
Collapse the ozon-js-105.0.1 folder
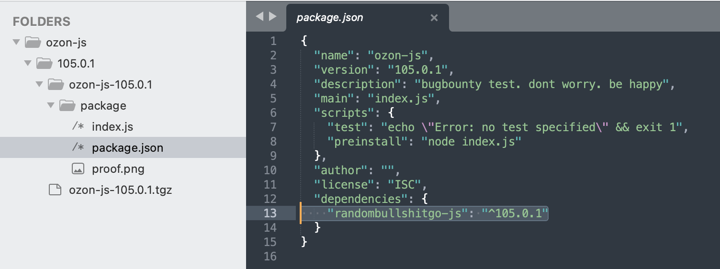[x=39, y=85]
